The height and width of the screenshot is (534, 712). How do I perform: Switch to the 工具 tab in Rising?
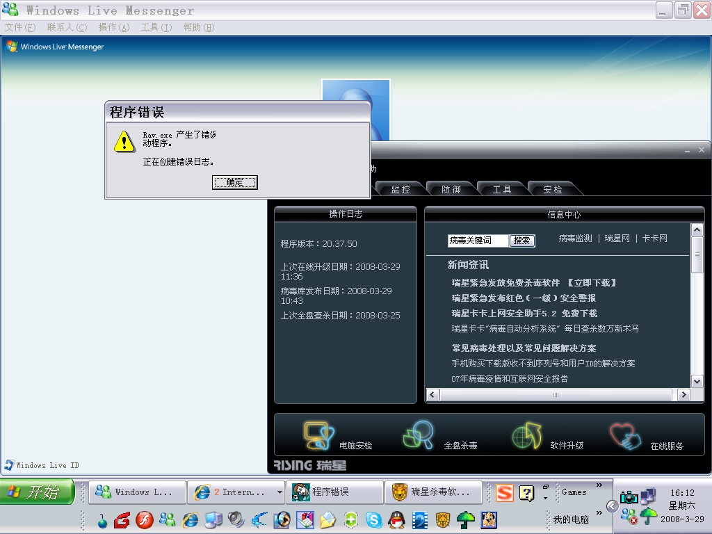(x=502, y=189)
